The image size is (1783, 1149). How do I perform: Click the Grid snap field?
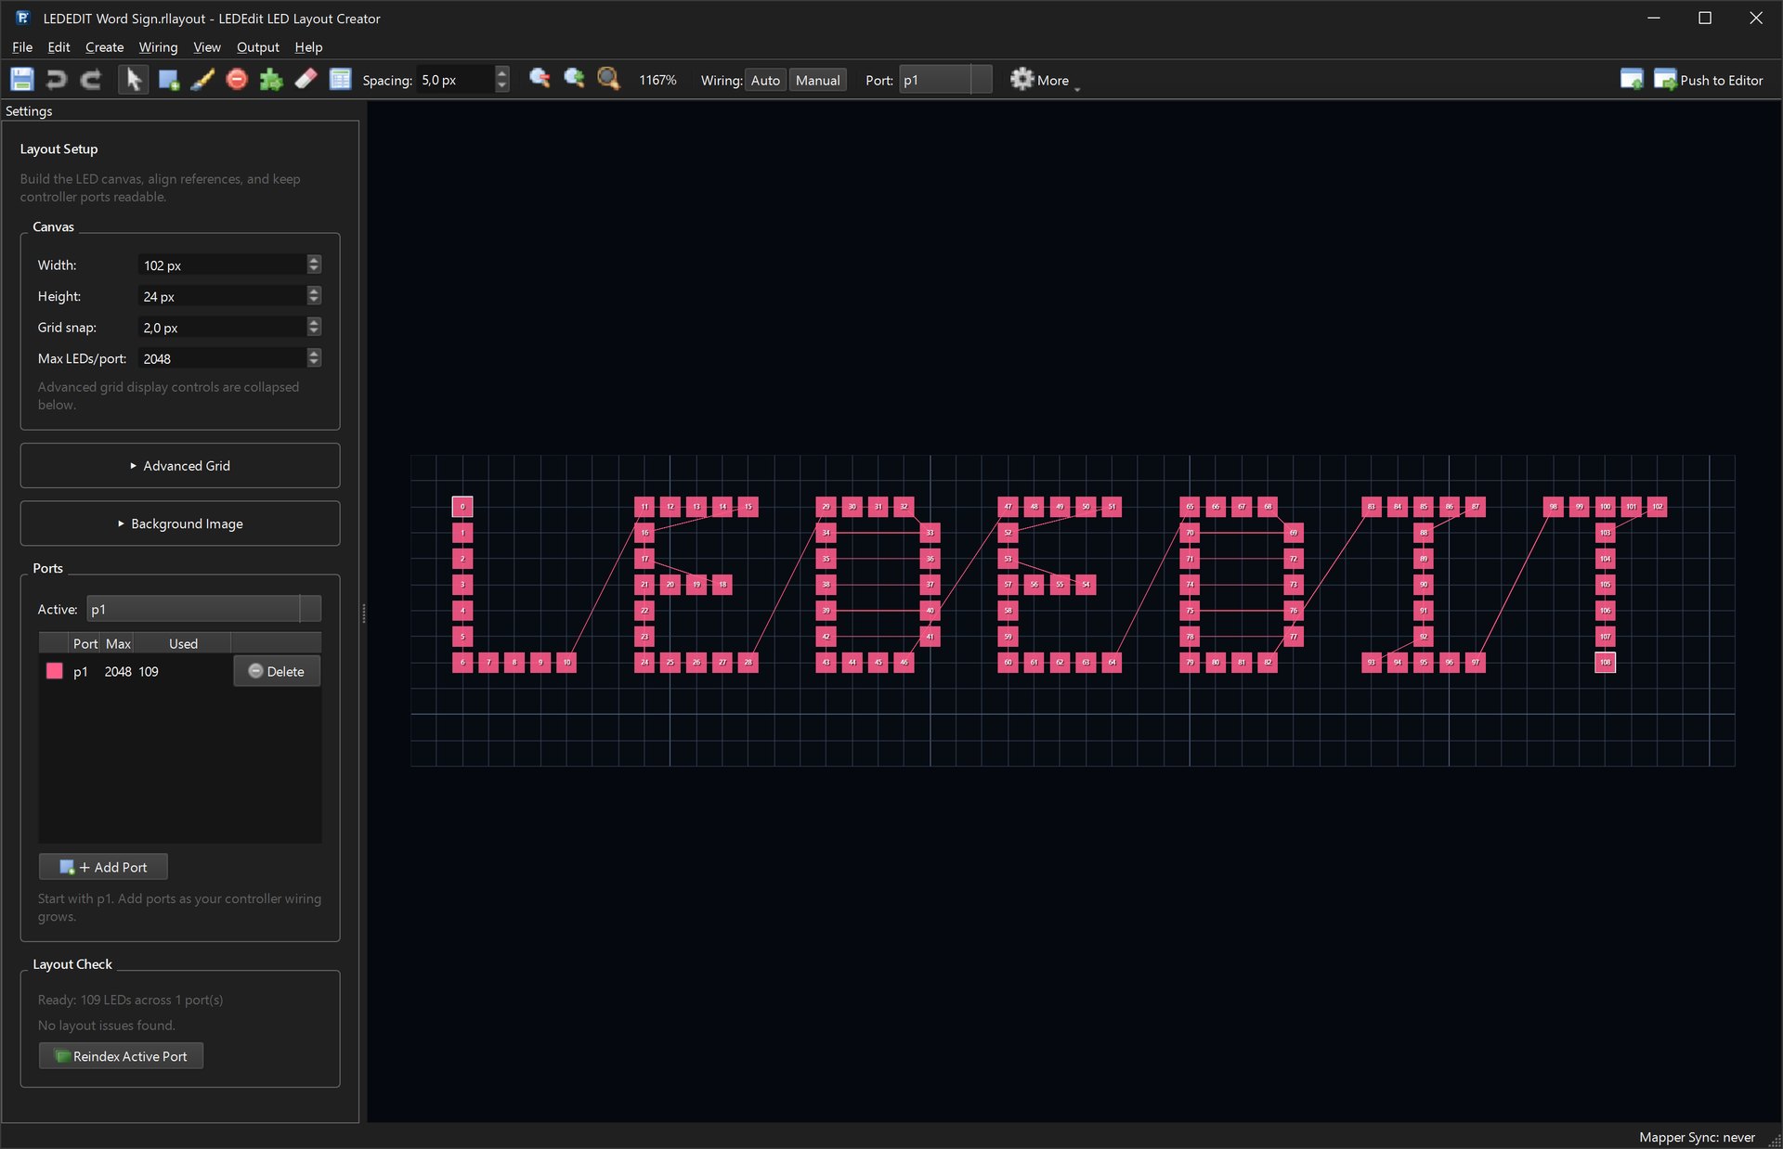pyautogui.click(x=221, y=327)
